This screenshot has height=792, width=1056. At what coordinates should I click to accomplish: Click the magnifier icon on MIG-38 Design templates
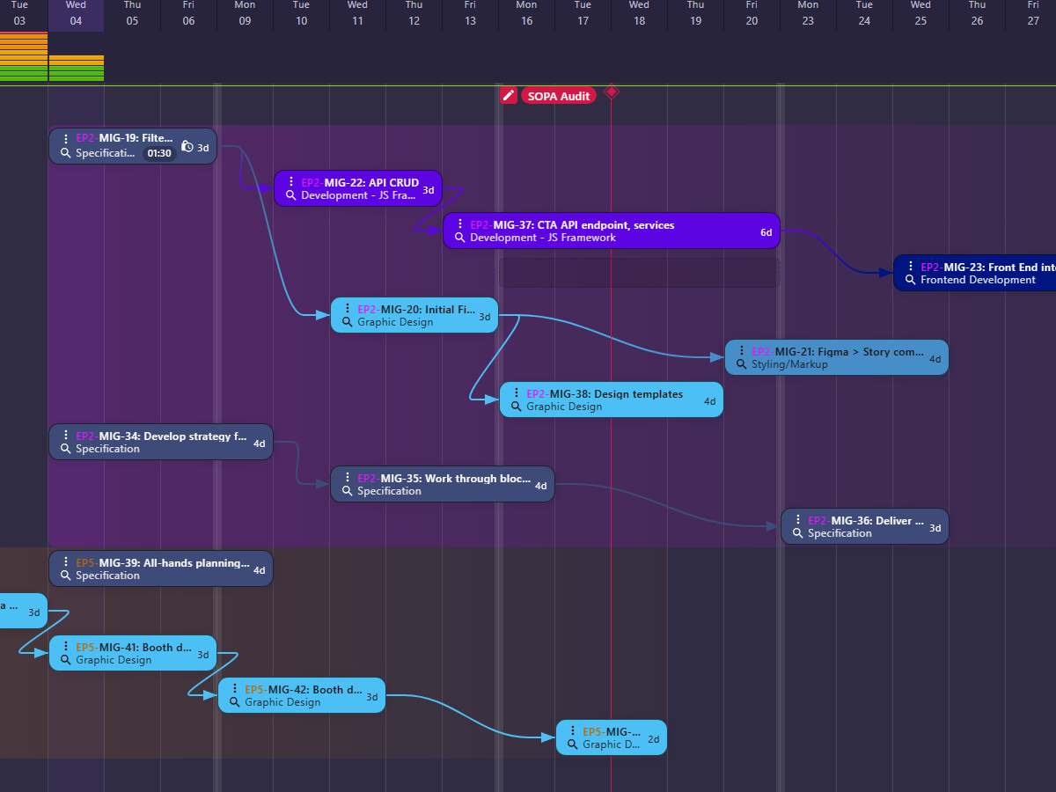point(517,407)
